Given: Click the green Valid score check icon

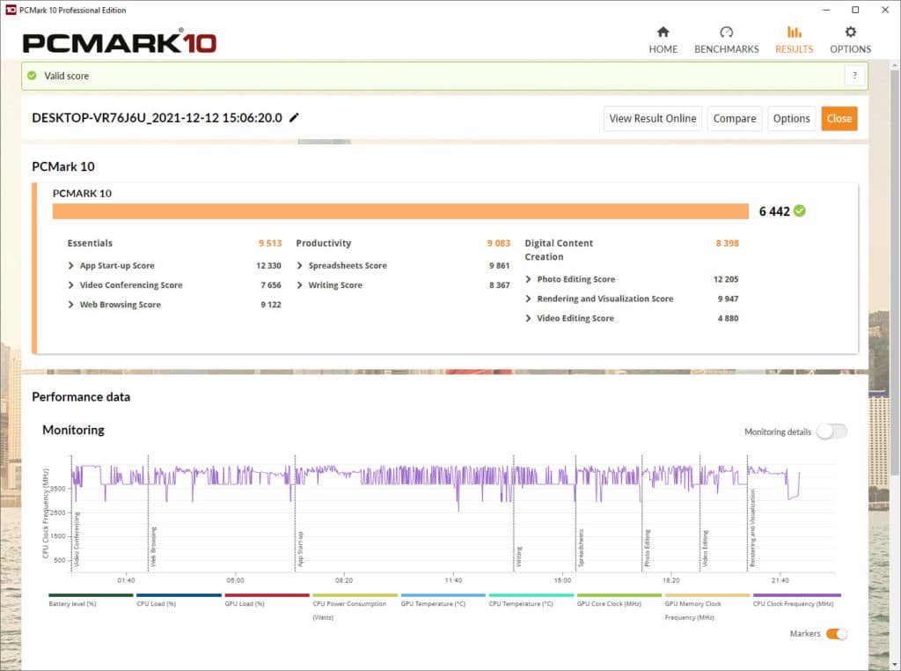Looking at the screenshot, I should pos(33,76).
